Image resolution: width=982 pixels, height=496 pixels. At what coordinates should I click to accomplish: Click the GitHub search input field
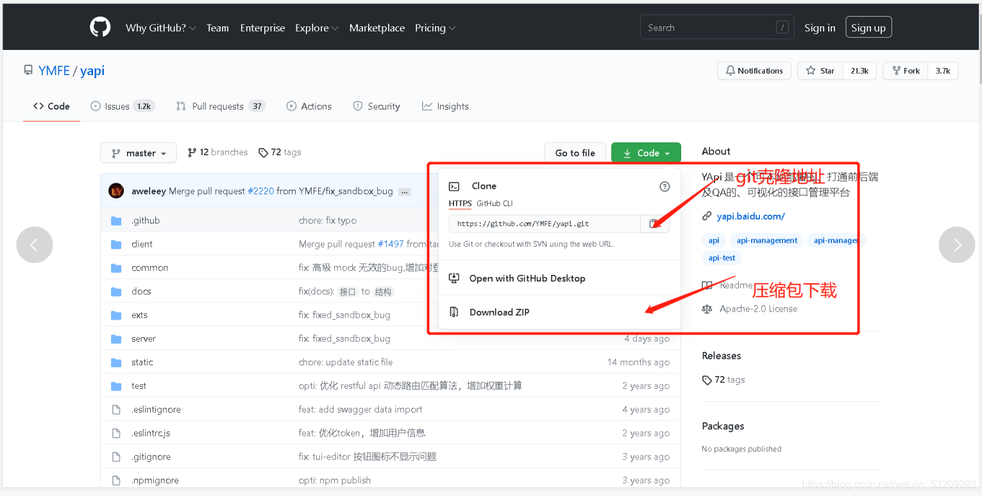coord(717,28)
